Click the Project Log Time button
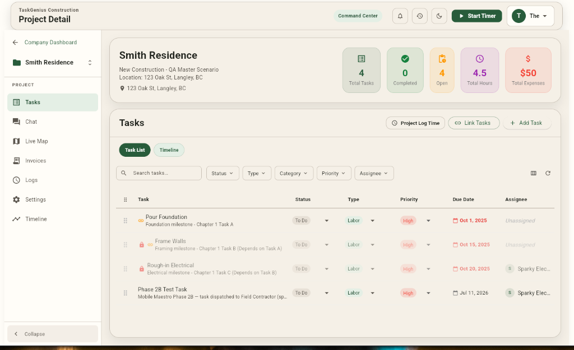The width and height of the screenshot is (574, 350). coord(415,123)
